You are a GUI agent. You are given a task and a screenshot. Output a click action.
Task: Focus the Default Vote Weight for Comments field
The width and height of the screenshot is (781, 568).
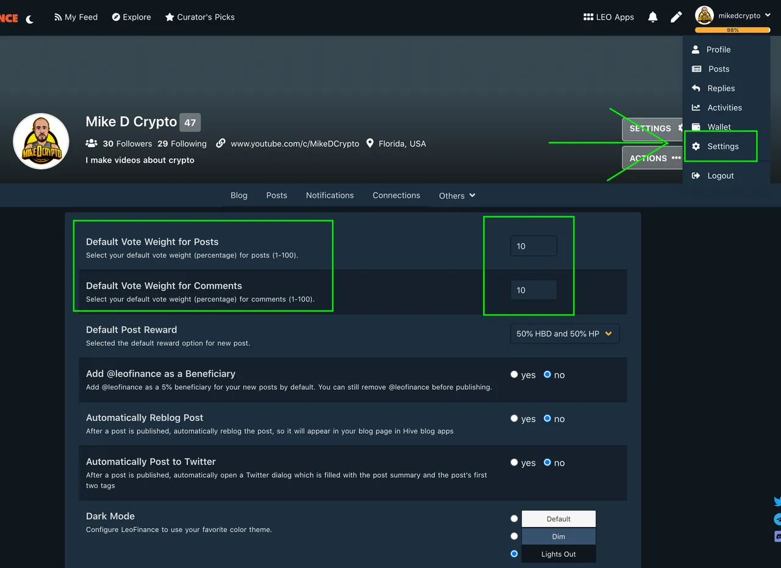pos(534,290)
